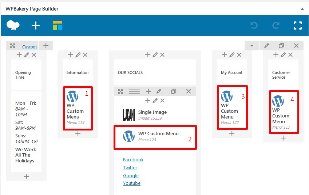
Task: Select the Opening Time text block
Action: [x=27, y=75]
